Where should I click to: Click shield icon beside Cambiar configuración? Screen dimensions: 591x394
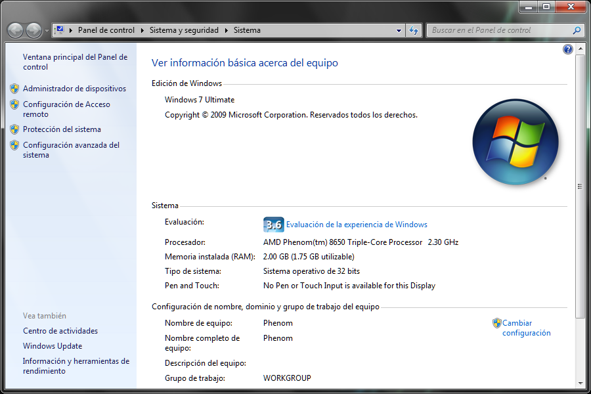coord(497,323)
